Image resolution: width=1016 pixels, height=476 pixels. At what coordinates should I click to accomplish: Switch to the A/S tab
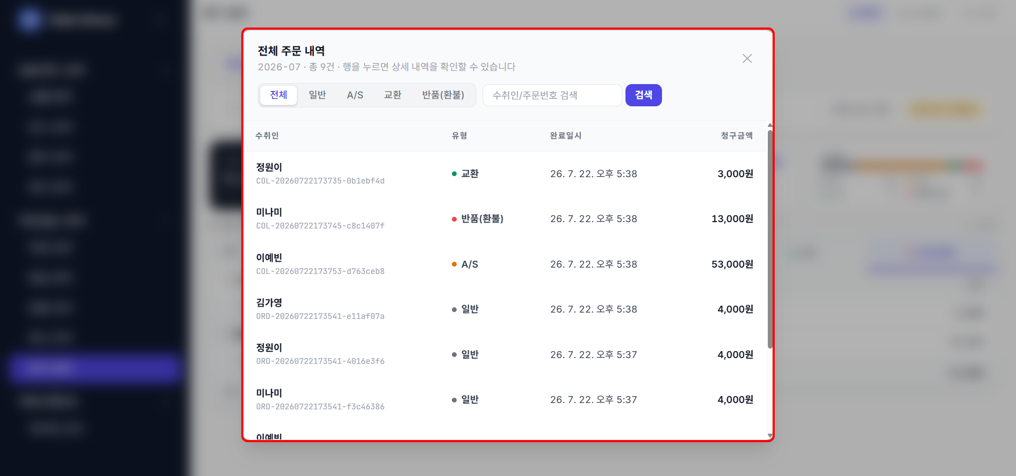point(355,95)
